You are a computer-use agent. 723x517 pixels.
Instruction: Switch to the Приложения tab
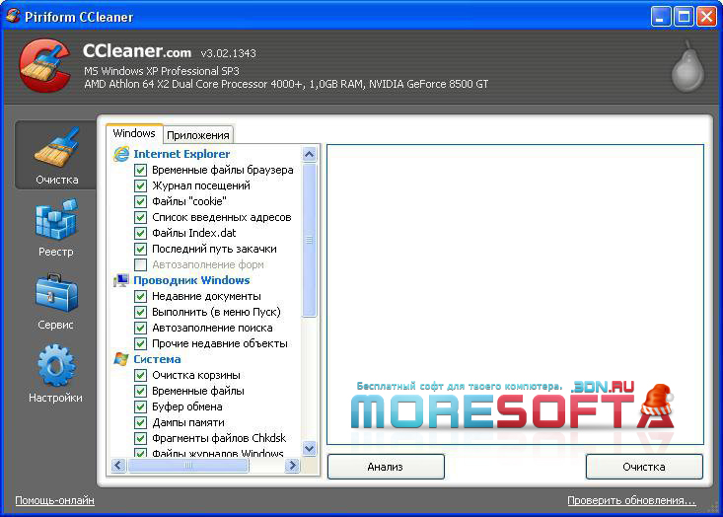pos(198,135)
